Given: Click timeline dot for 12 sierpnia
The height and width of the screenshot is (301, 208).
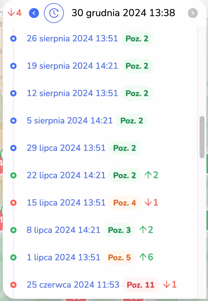Looking at the screenshot, I should click(13, 93).
